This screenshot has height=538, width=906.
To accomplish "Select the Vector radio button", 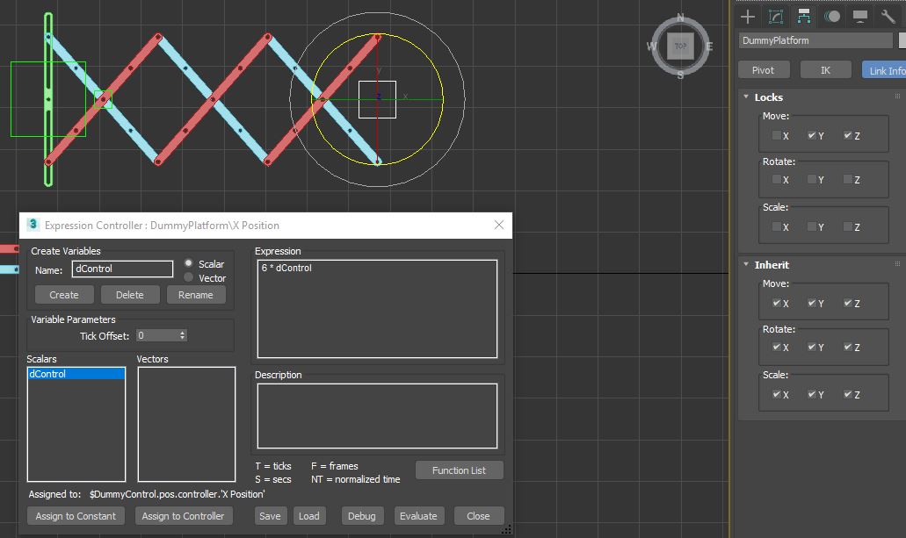I will click(x=188, y=277).
